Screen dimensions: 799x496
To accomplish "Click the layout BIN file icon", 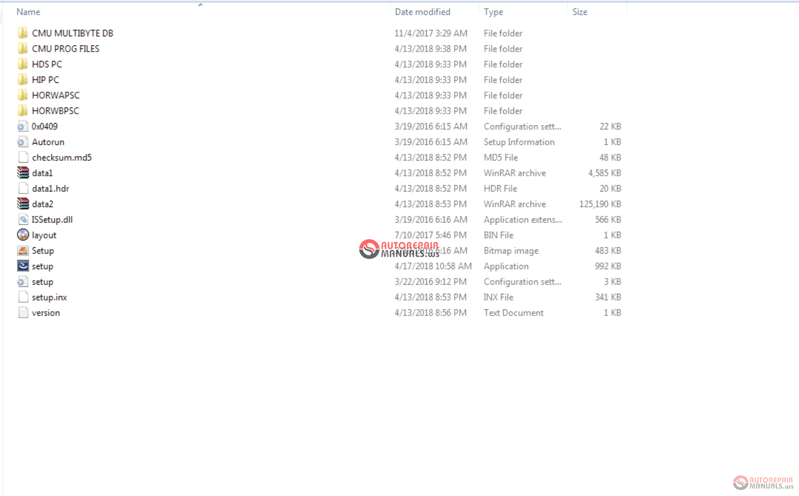I will click(x=23, y=235).
